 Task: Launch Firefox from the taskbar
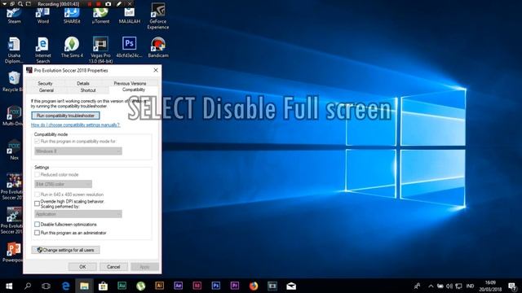pyautogui.click(x=254, y=286)
